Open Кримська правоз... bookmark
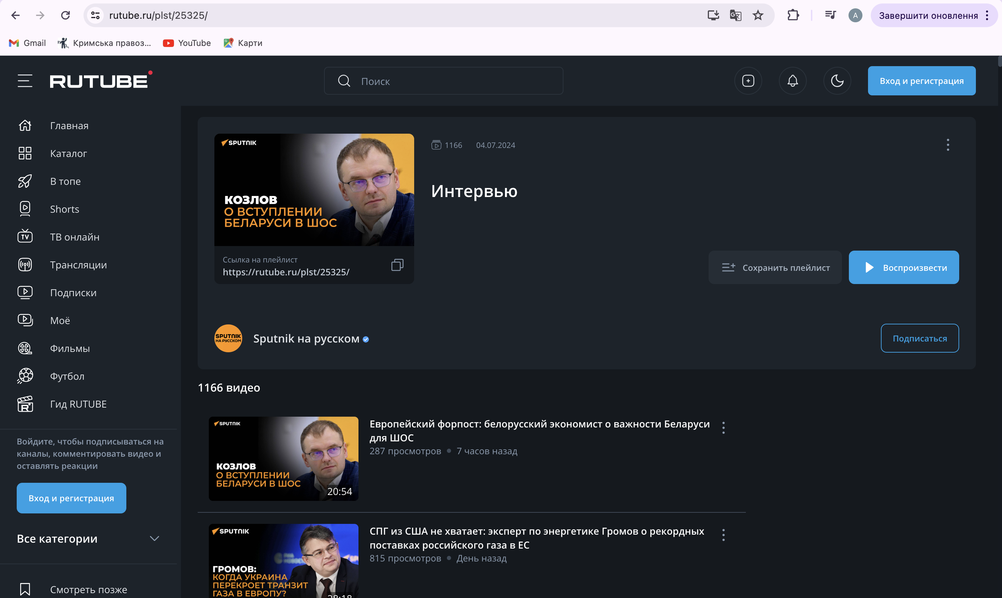The width and height of the screenshot is (1002, 598). click(104, 43)
